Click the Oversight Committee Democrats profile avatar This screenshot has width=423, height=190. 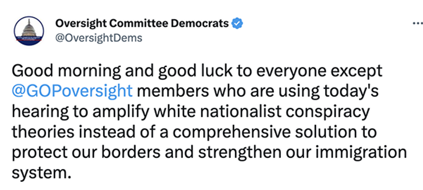click(x=29, y=30)
